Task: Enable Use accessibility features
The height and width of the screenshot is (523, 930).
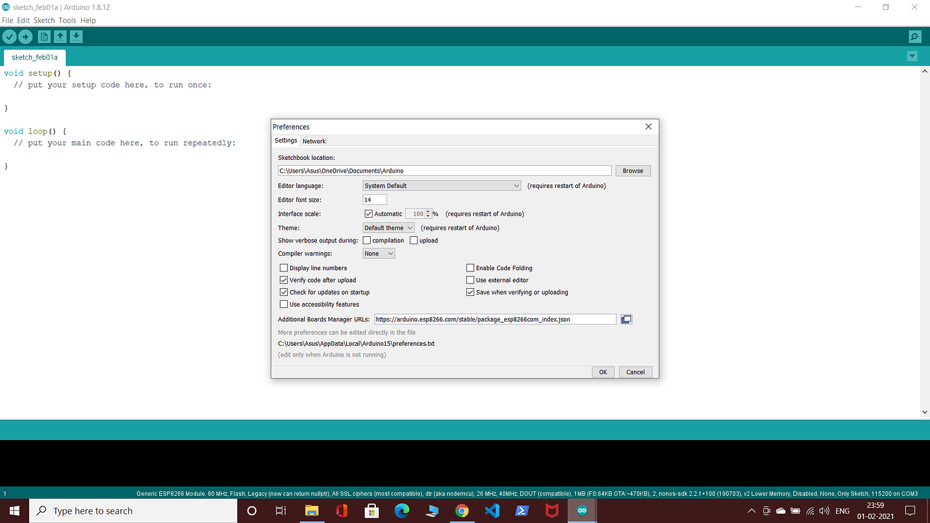Action: click(x=284, y=304)
